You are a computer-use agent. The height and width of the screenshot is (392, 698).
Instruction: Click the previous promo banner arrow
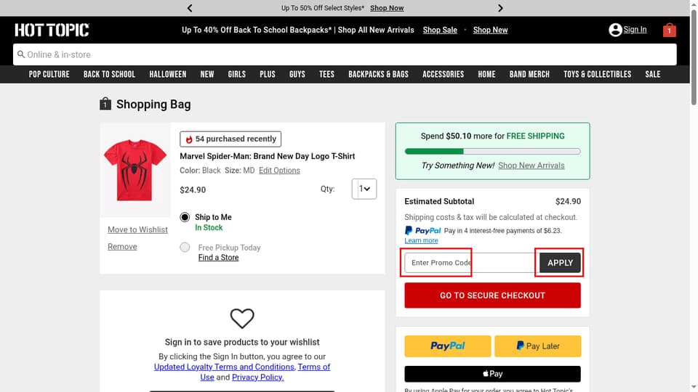tap(190, 8)
